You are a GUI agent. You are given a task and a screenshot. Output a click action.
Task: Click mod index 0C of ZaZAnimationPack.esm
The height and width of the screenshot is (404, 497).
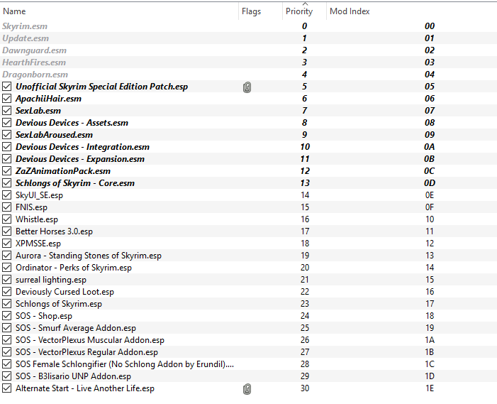[x=430, y=171]
